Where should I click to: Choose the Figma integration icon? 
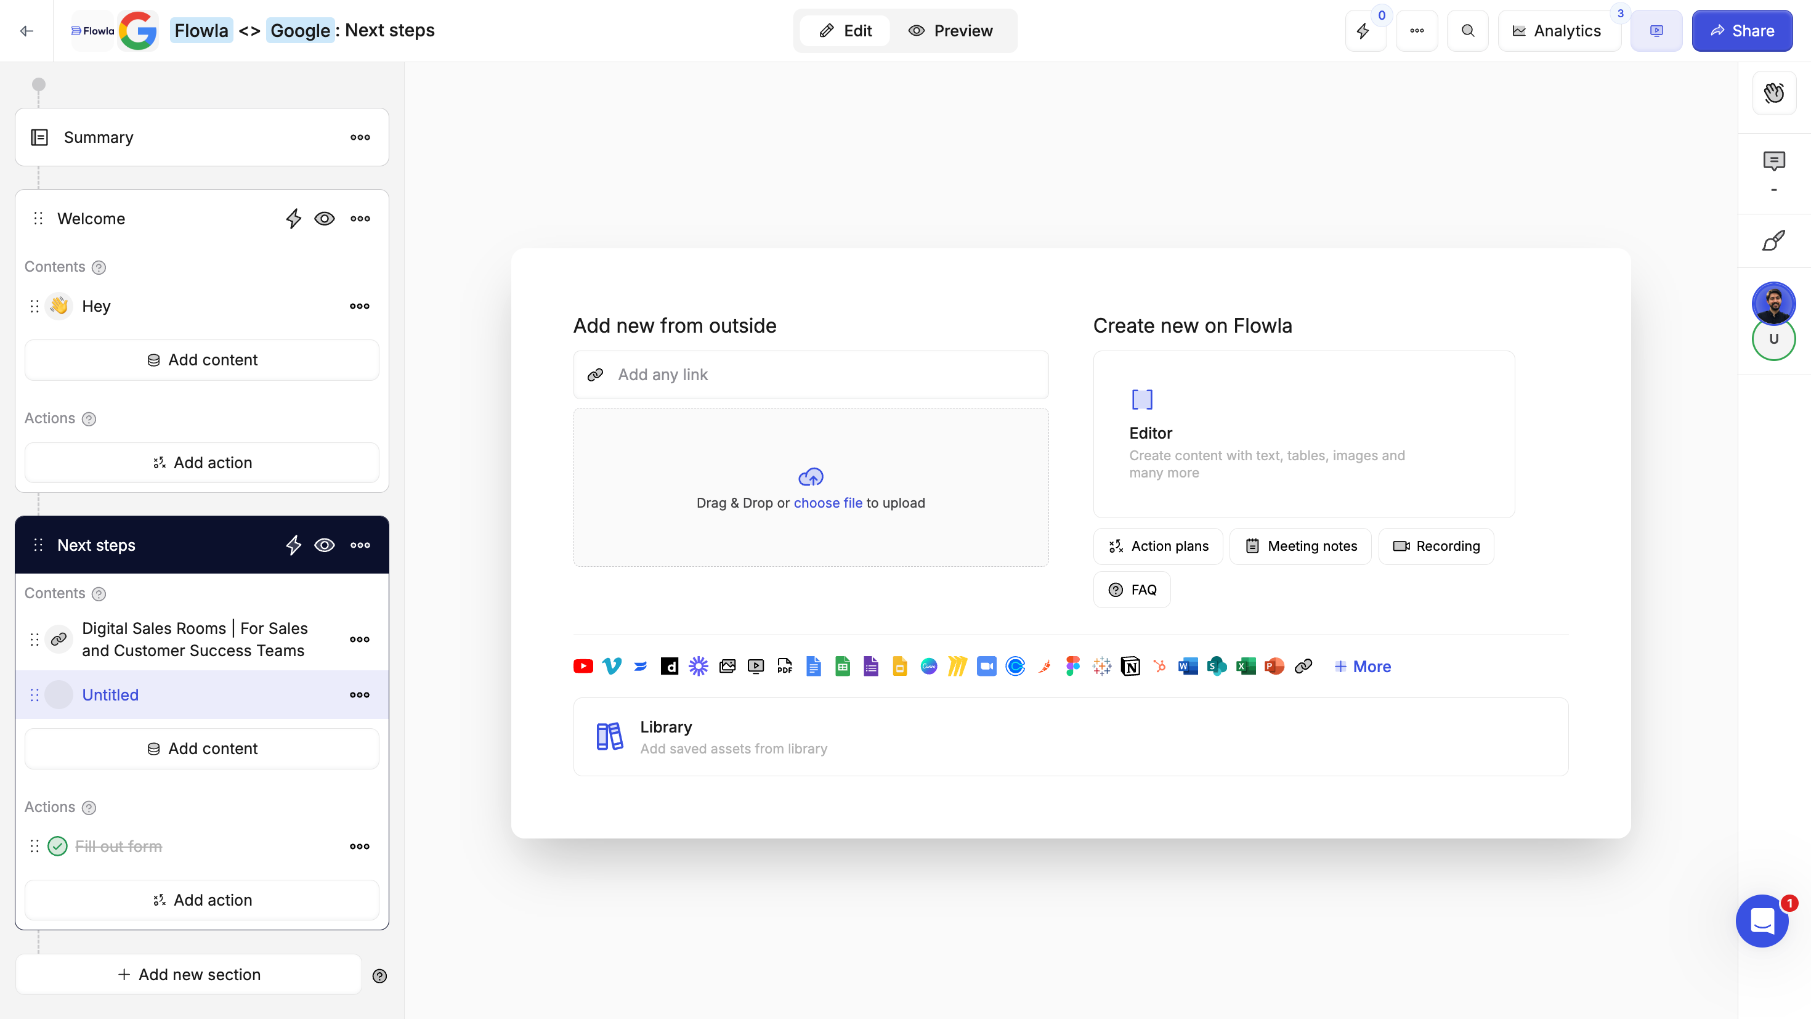pos(1072,666)
